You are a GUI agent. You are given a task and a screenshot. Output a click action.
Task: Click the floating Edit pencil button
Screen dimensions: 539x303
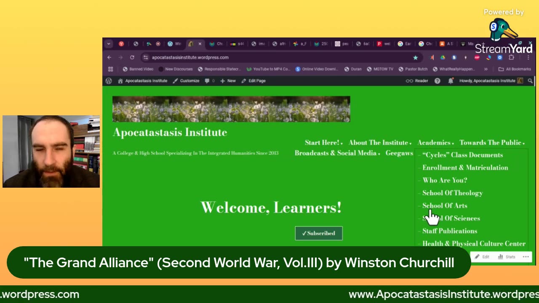click(482, 257)
